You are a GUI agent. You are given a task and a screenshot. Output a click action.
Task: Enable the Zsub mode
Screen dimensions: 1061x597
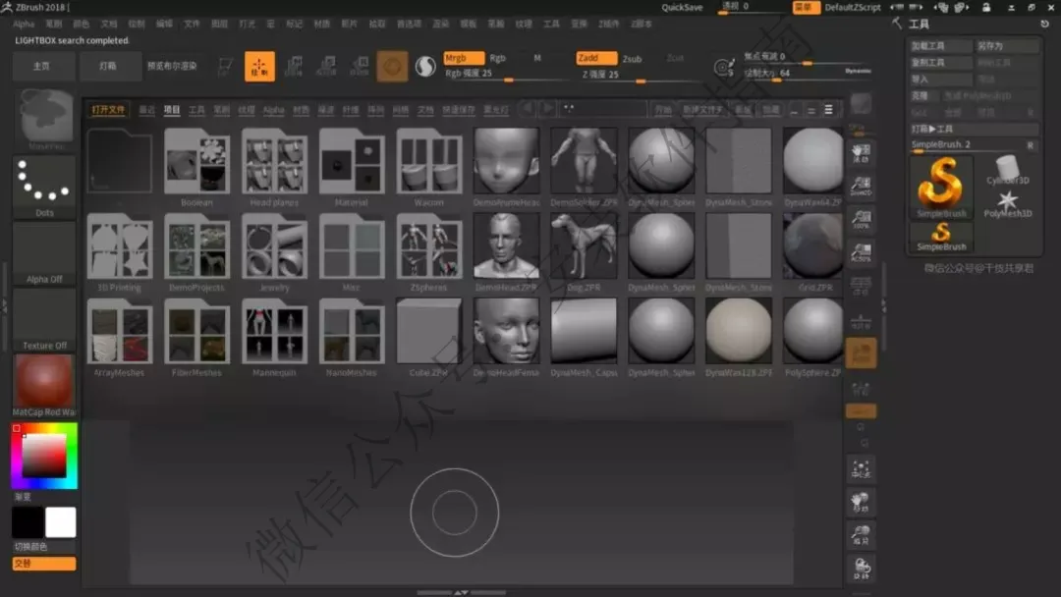(632, 59)
